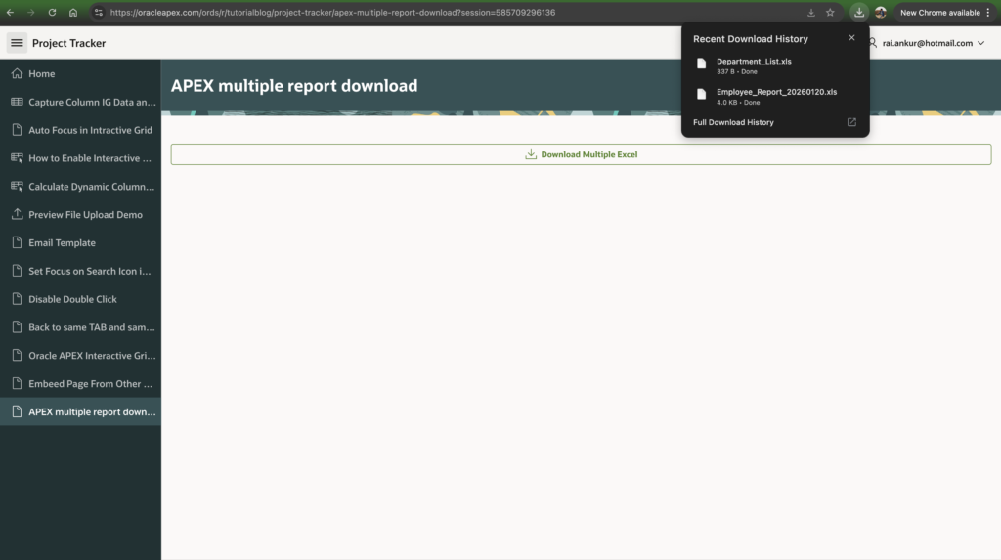Click page icon beside Back to same TAB
This screenshot has width=1001, height=560.
17,327
